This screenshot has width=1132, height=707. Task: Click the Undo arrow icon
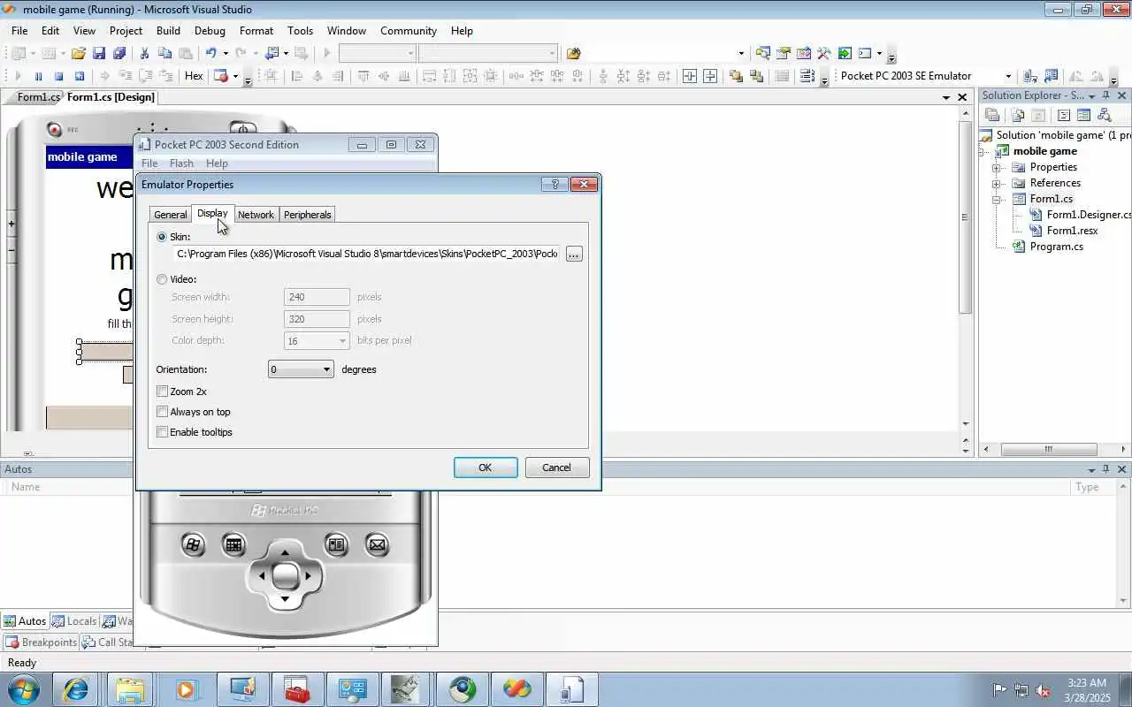tap(212, 53)
